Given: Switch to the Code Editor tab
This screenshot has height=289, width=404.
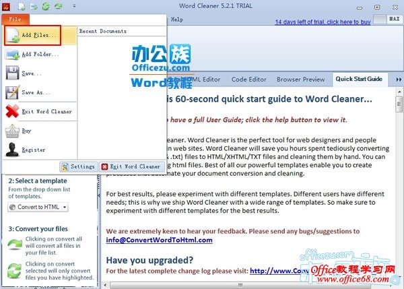Looking at the screenshot, I should (x=249, y=79).
